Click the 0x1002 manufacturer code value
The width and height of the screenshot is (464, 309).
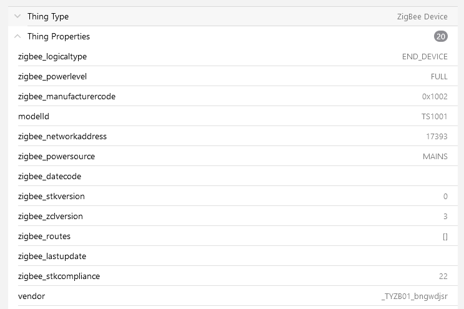(435, 96)
